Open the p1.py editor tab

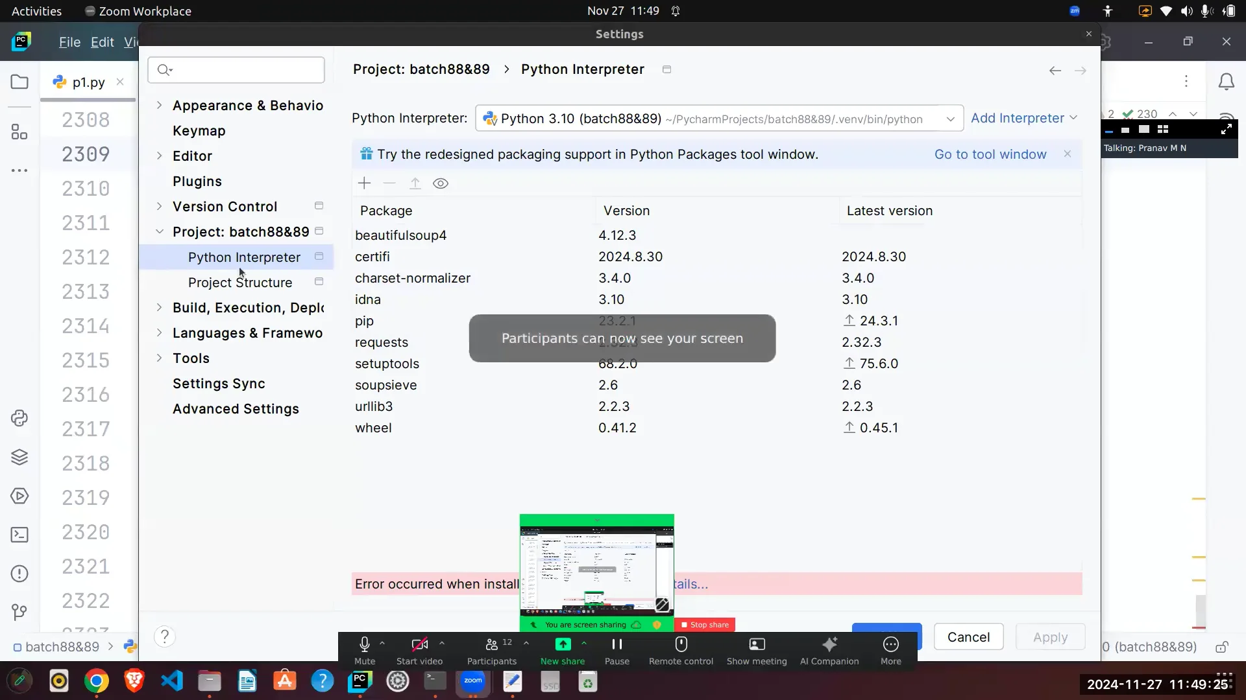[88, 82]
